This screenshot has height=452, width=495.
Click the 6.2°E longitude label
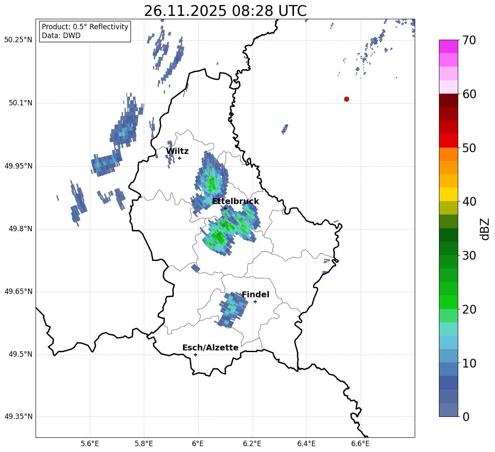pyautogui.click(x=252, y=444)
